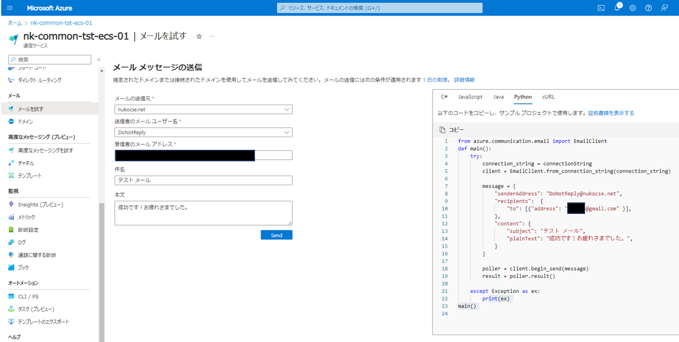Open the more options ellipsis beside title
Image resolution: width=679 pixels, height=342 pixels.
(212, 37)
